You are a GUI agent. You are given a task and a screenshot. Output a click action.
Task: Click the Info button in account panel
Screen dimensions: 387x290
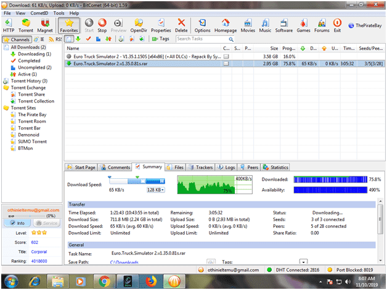[17, 223]
